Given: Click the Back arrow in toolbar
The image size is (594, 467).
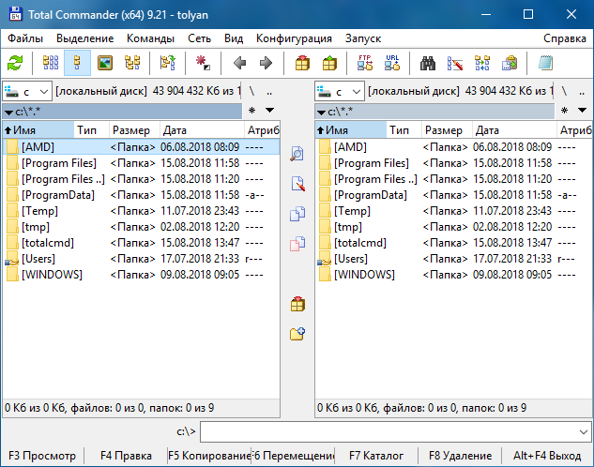Looking at the screenshot, I should coord(239,64).
